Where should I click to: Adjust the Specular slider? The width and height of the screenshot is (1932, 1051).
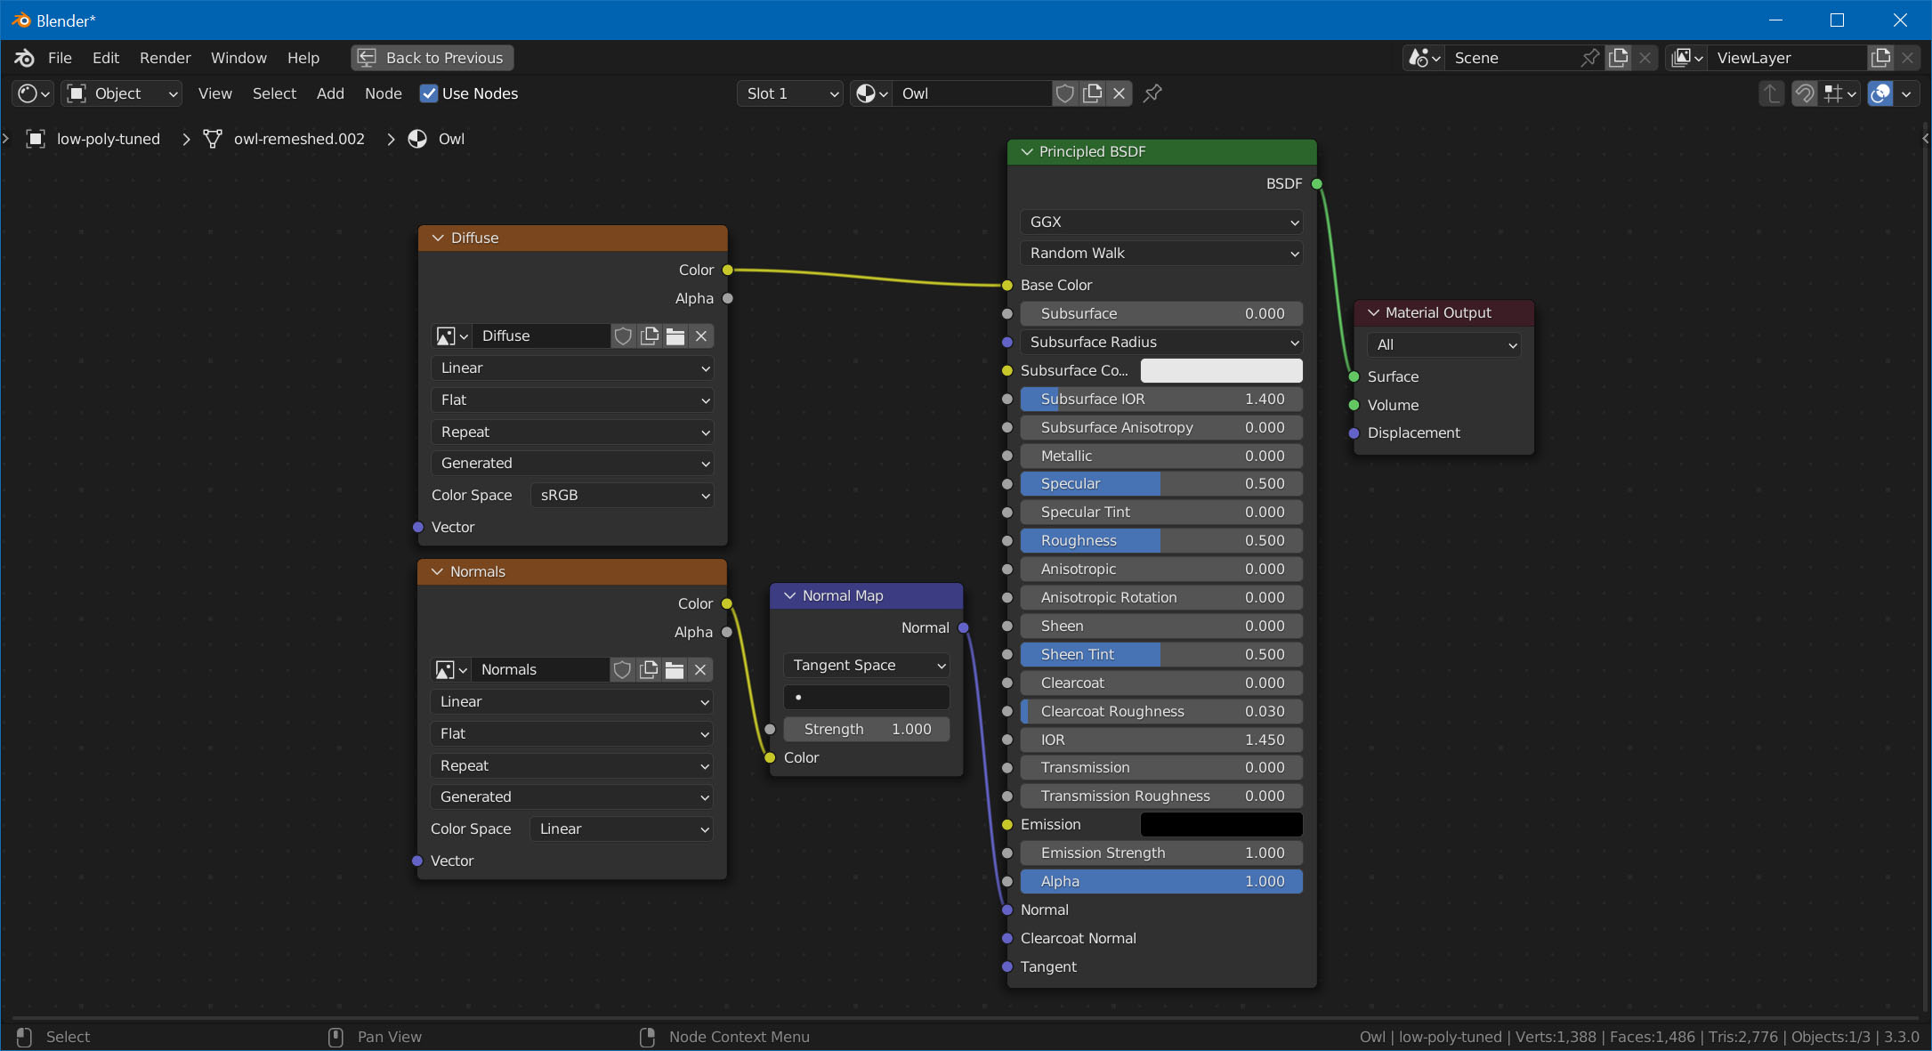(1161, 483)
